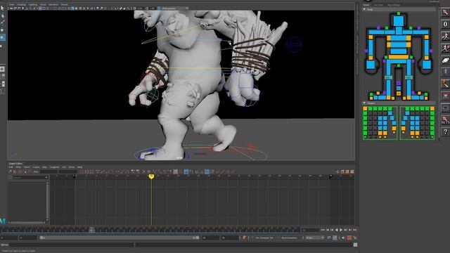450x253 pixels.
Task: Toggle the cached playback checkbox icon
Action: (x=335, y=238)
